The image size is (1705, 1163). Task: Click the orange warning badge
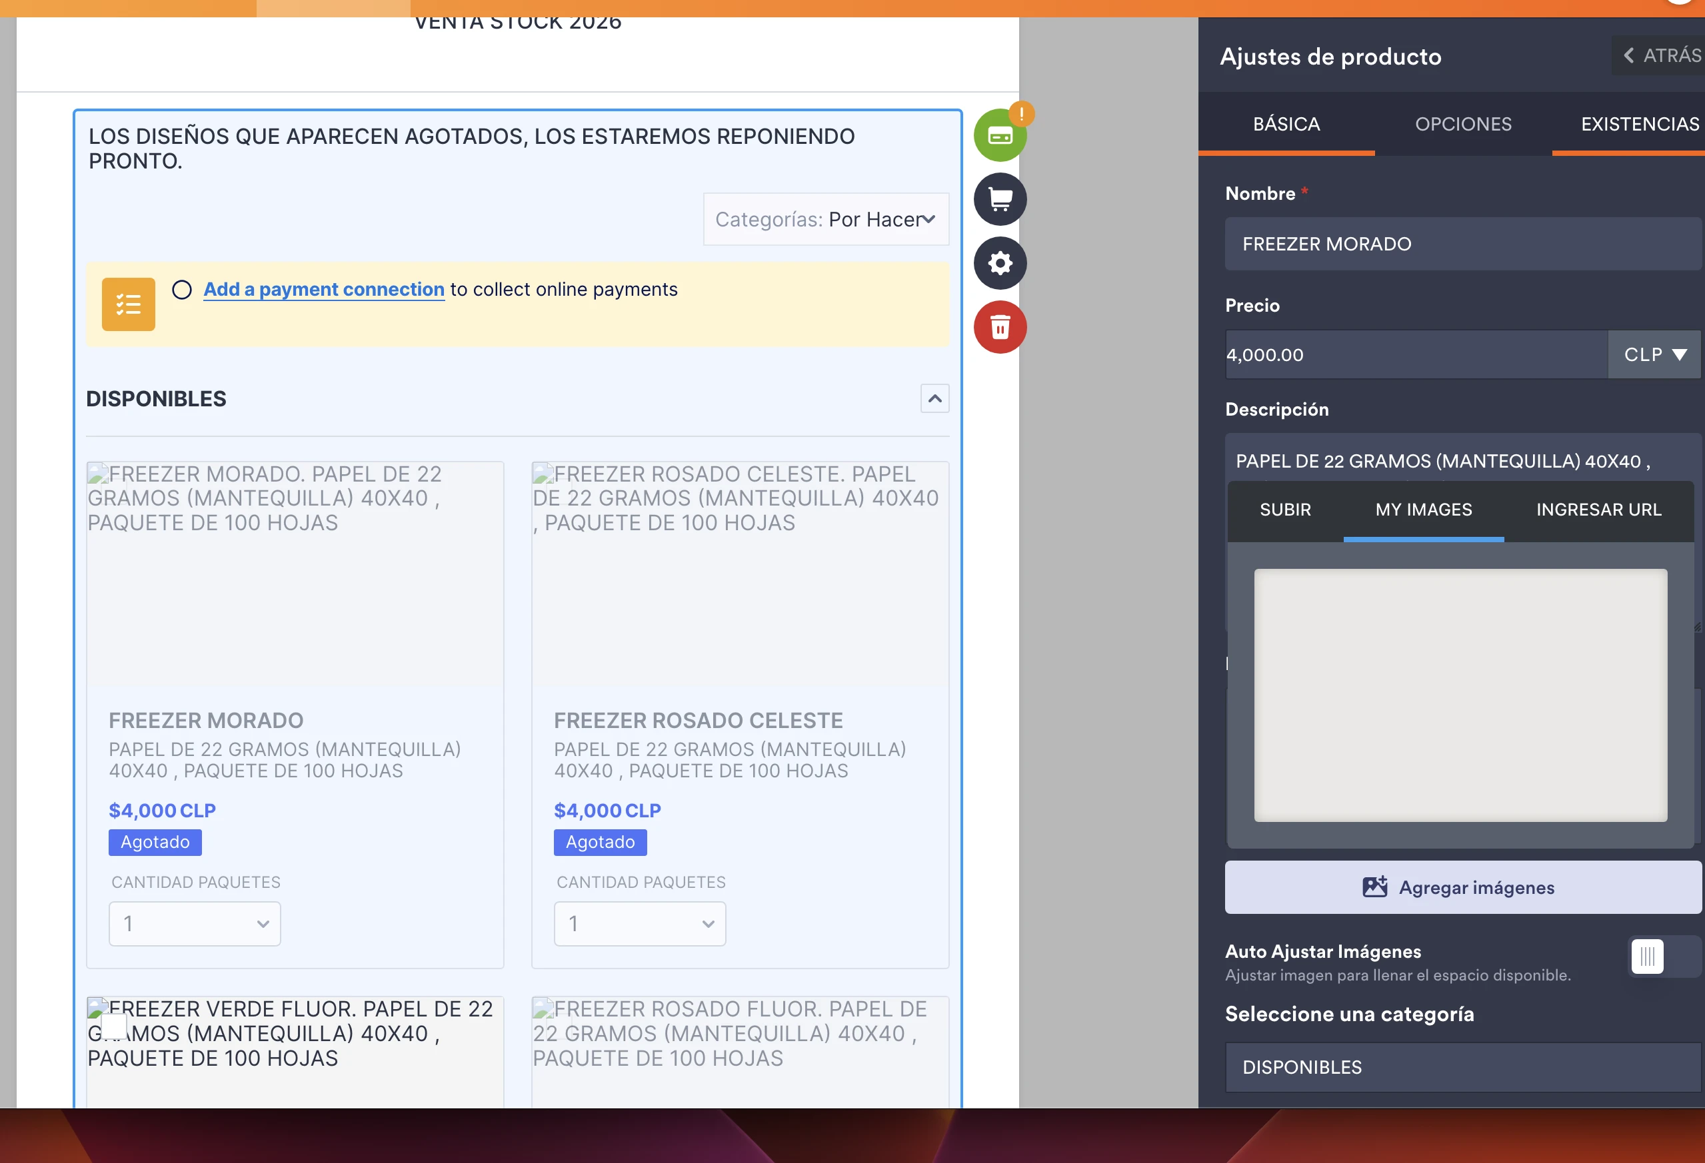pos(1021,114)
